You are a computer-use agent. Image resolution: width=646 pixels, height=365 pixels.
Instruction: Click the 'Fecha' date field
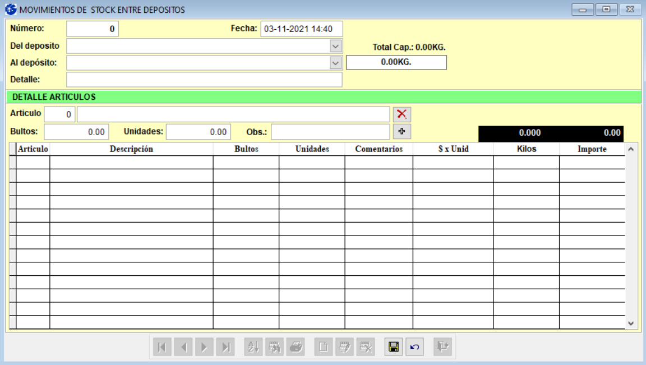point(301,29)
